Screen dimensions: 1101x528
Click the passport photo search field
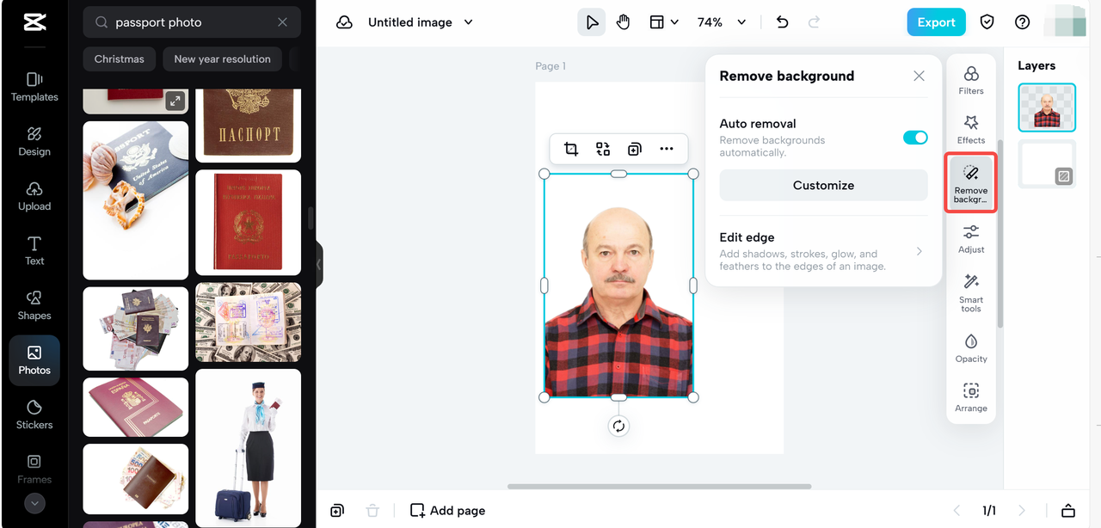(x=192, y=22)
